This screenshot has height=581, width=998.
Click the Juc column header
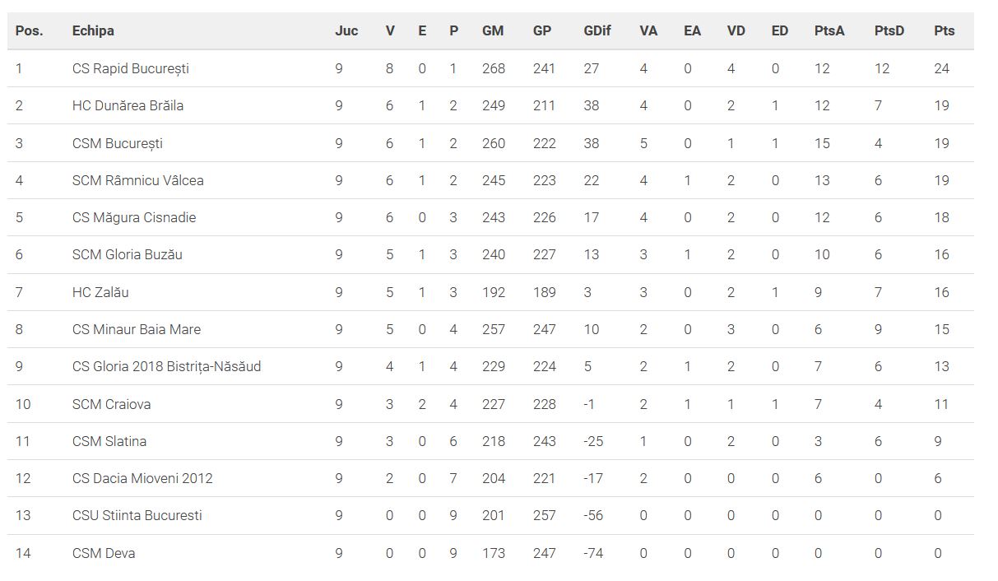[346, 30]
